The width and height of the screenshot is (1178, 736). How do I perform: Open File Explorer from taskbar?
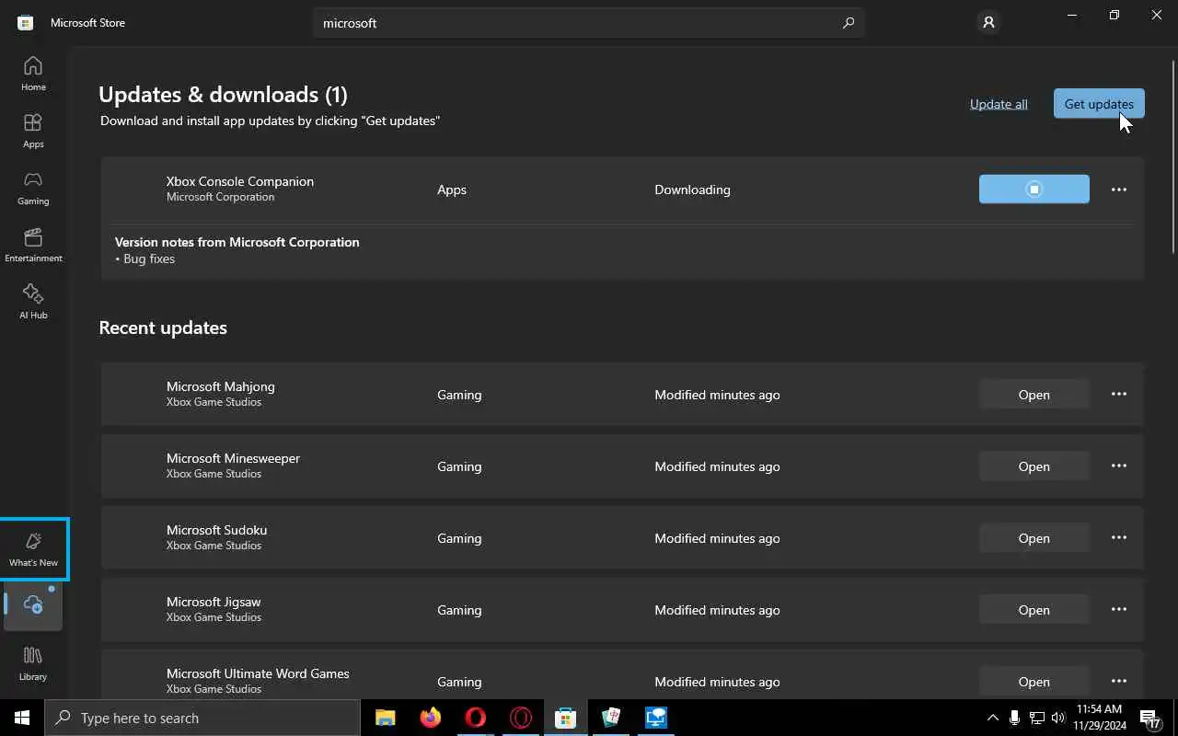coord(385,718)
